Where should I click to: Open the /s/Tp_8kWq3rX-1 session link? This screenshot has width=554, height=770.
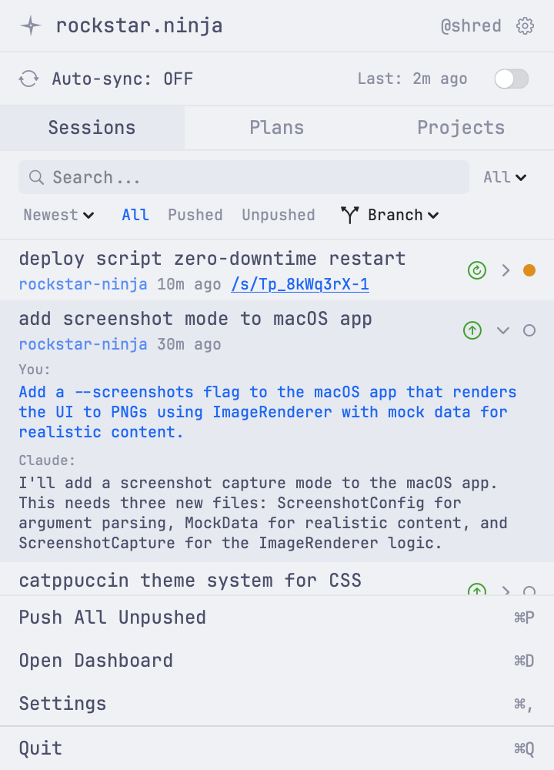click(299, 284)
